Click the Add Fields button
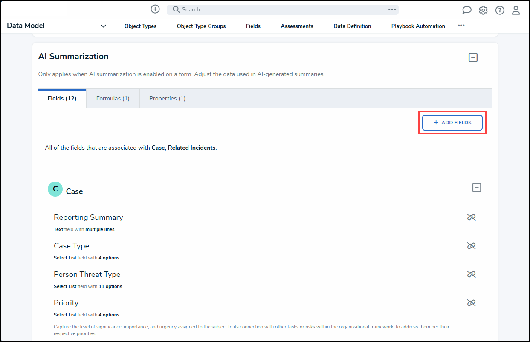 452,123
